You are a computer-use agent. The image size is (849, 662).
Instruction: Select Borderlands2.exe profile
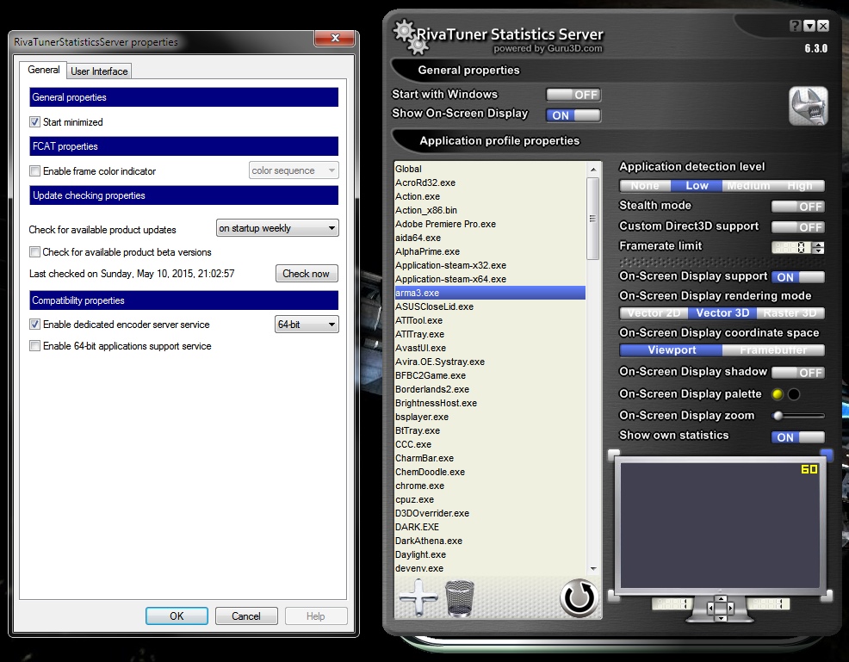click(x=490, y=389)
